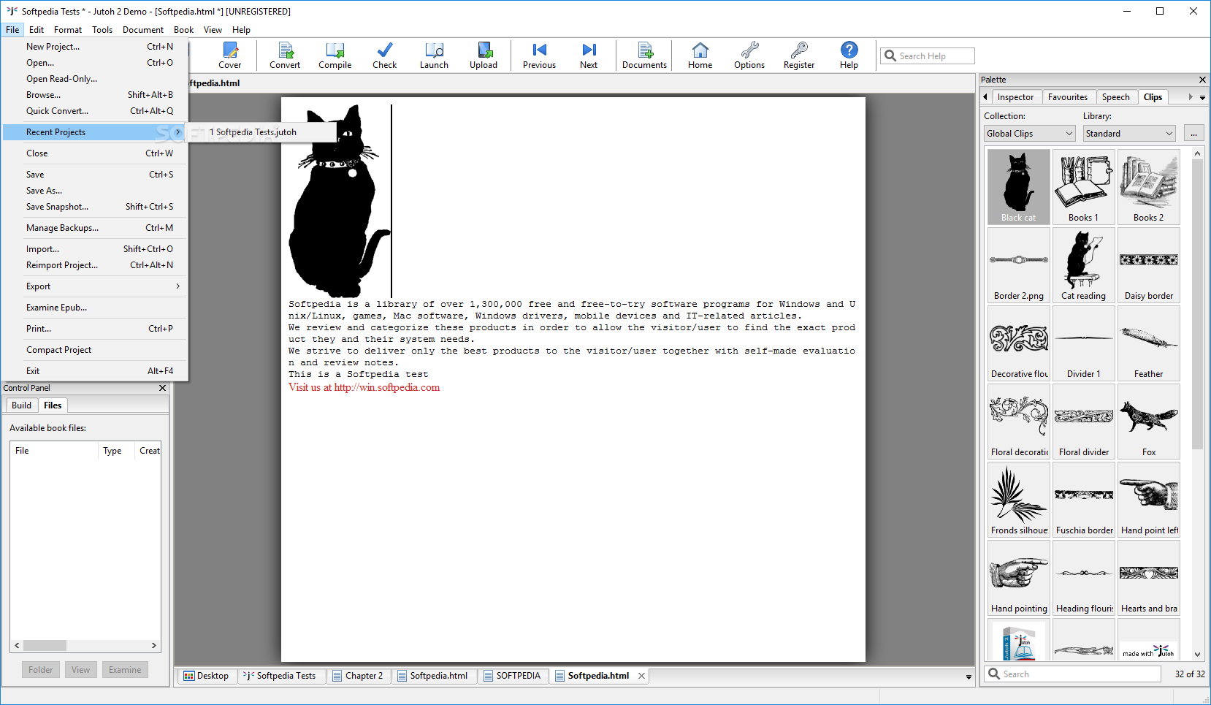Launch the book with Launch icon
Viewport: 1211px width, 705px height.
click(x=434, y=56)
